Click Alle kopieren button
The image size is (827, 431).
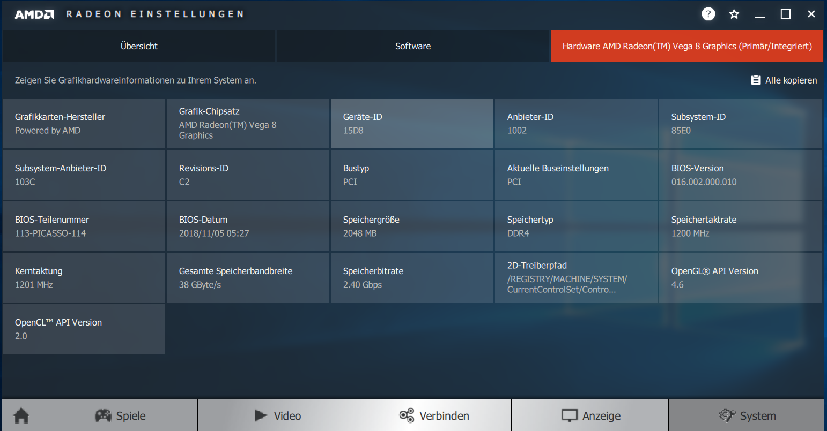tap(784, 80)
